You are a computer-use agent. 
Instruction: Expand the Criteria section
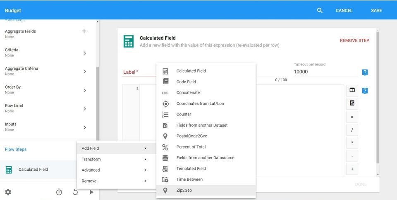[84, 53]
